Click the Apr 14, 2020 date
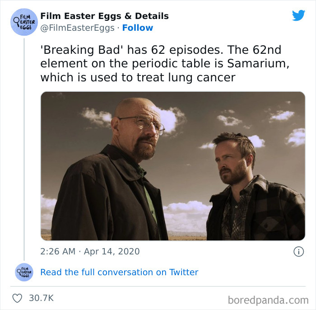 [x=112, y=251]
